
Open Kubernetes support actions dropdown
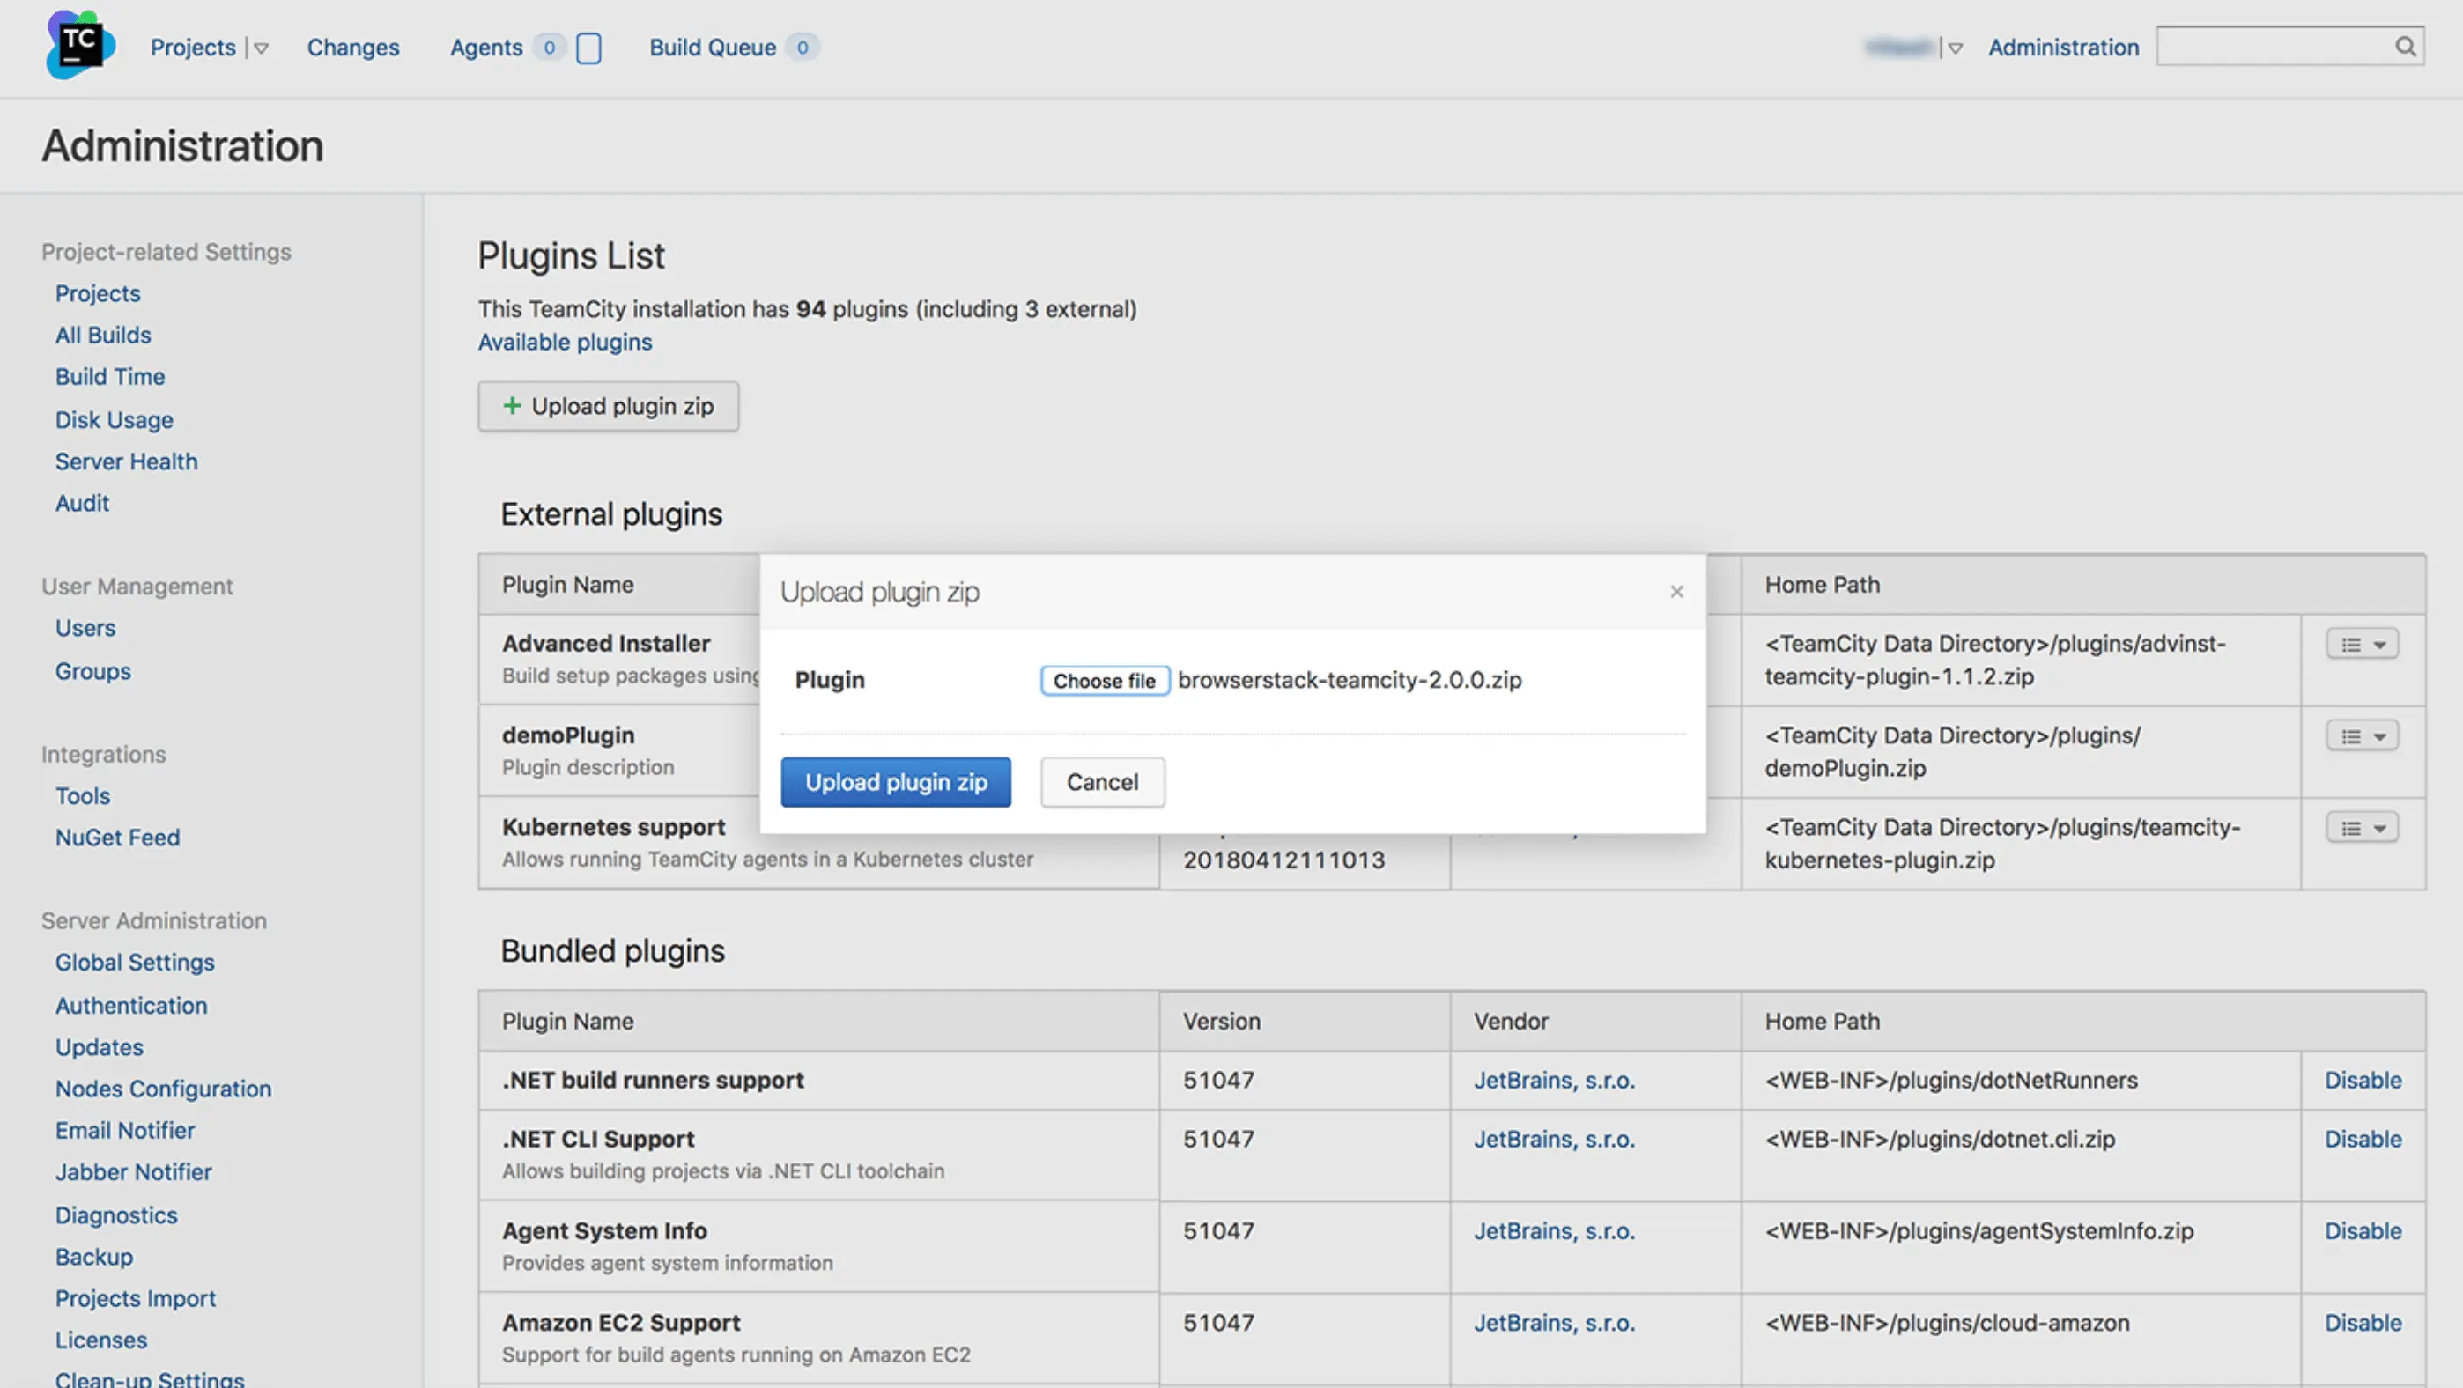(2363, 829)
